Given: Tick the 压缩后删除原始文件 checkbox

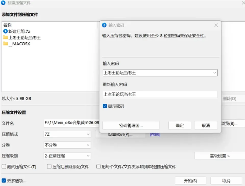Looking at the screenshot, I should click(x=49, y=166).
